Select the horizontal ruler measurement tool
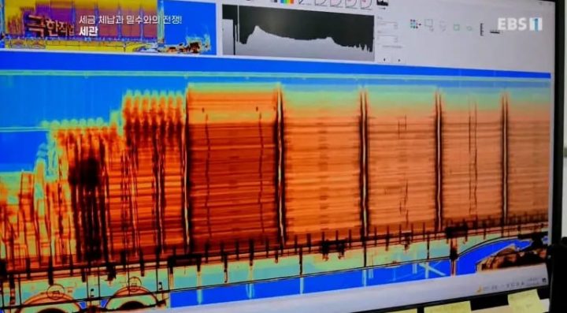Screen dimensions: 567x313 tap(495, 32)
